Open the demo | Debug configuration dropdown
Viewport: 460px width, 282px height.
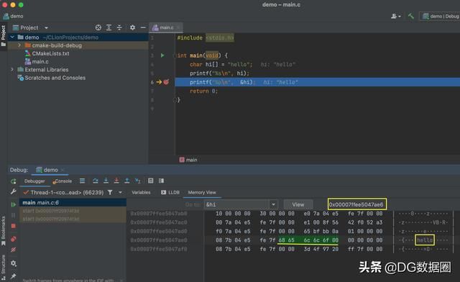pyautogui.click(x=440, y=16)
